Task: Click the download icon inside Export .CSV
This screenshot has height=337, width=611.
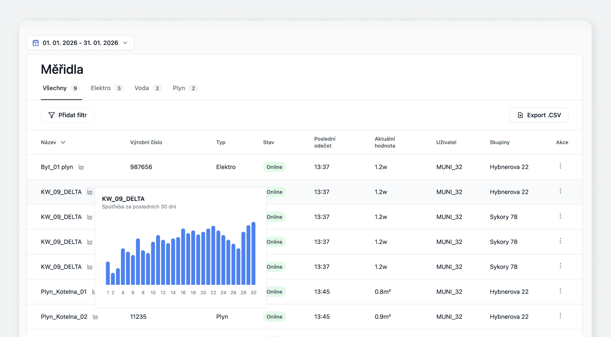Action: 521,115
